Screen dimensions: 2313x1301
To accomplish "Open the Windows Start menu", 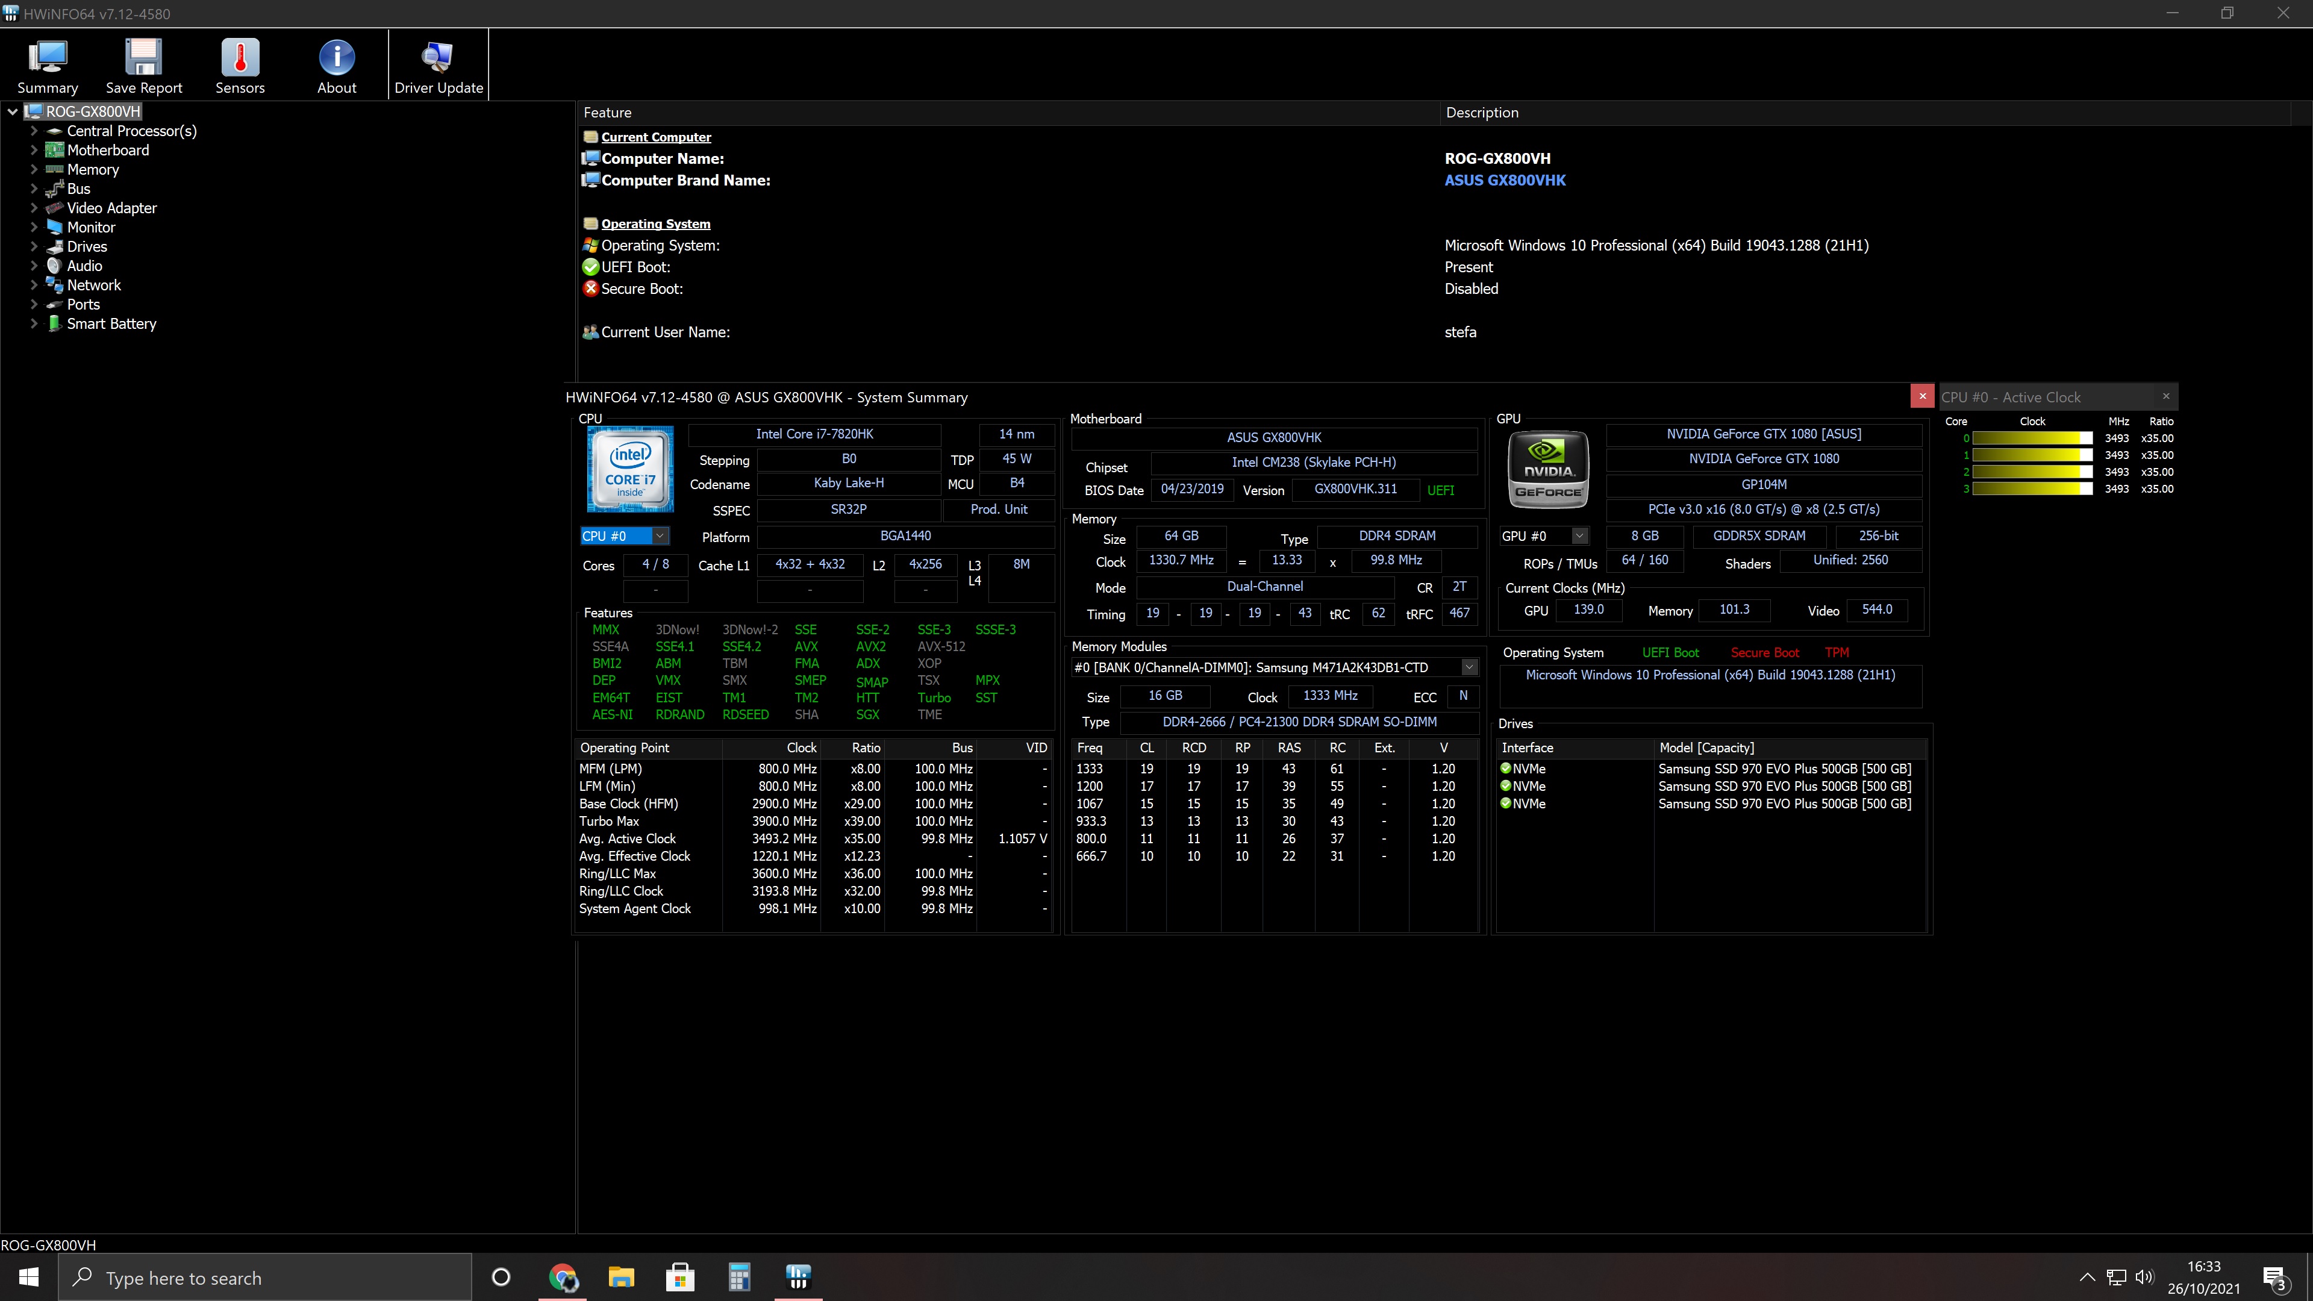I will [29, 1277].
